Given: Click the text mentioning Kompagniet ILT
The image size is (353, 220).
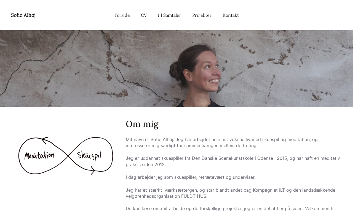Looking at the screenshot, I should (269, 190).
